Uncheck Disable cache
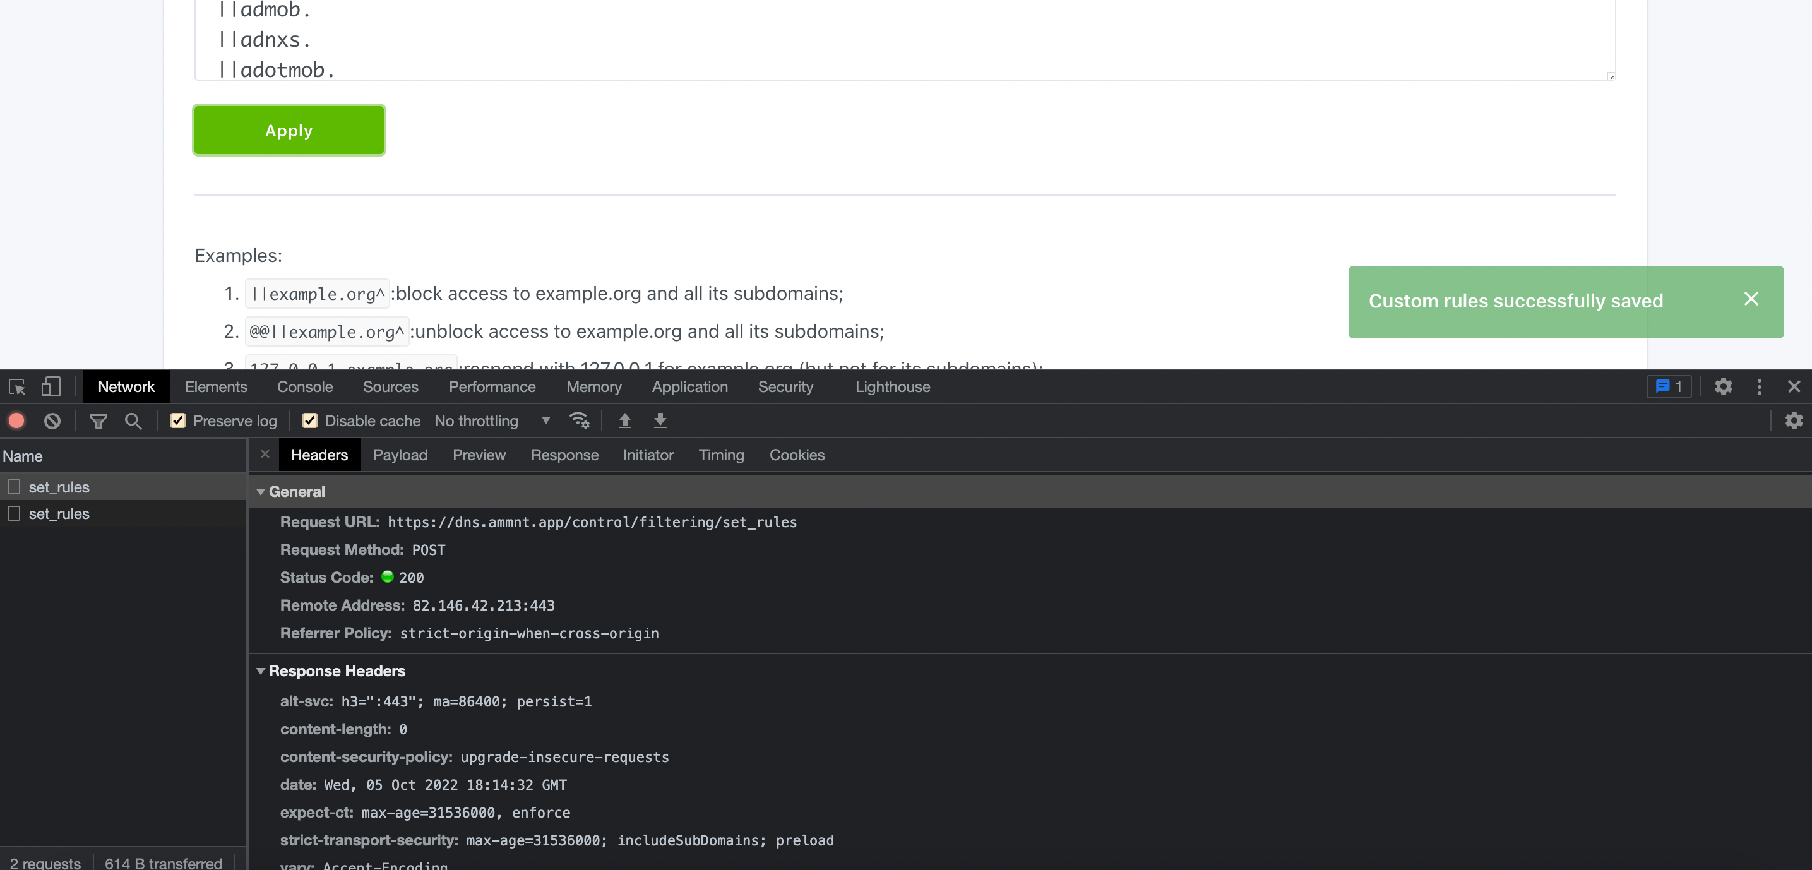 pos(310,420)
